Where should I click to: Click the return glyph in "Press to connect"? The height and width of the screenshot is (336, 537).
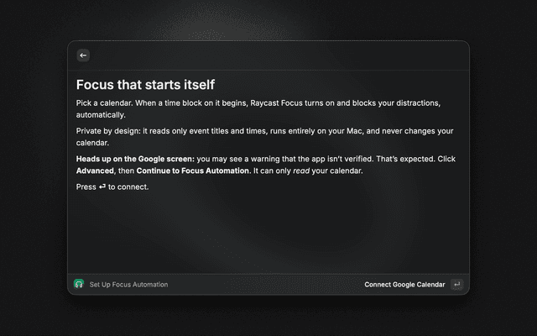tap(102, 186)
